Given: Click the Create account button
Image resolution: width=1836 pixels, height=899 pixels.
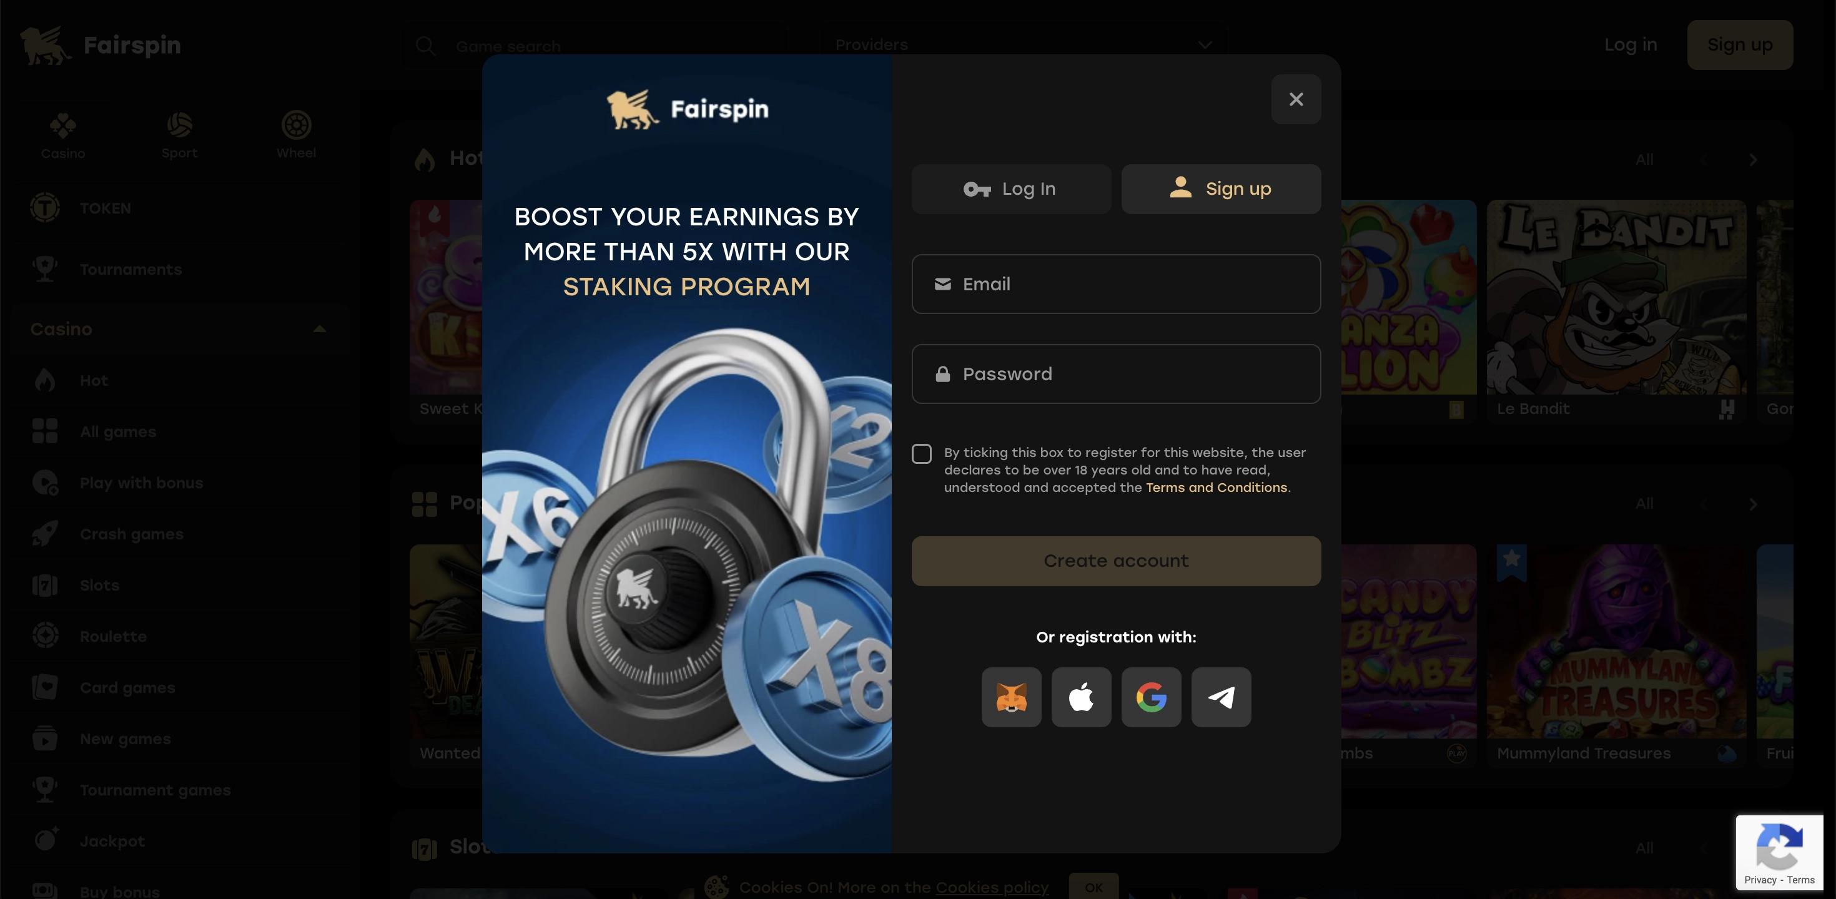Looking at the screenshot, I should (1115, 561).
